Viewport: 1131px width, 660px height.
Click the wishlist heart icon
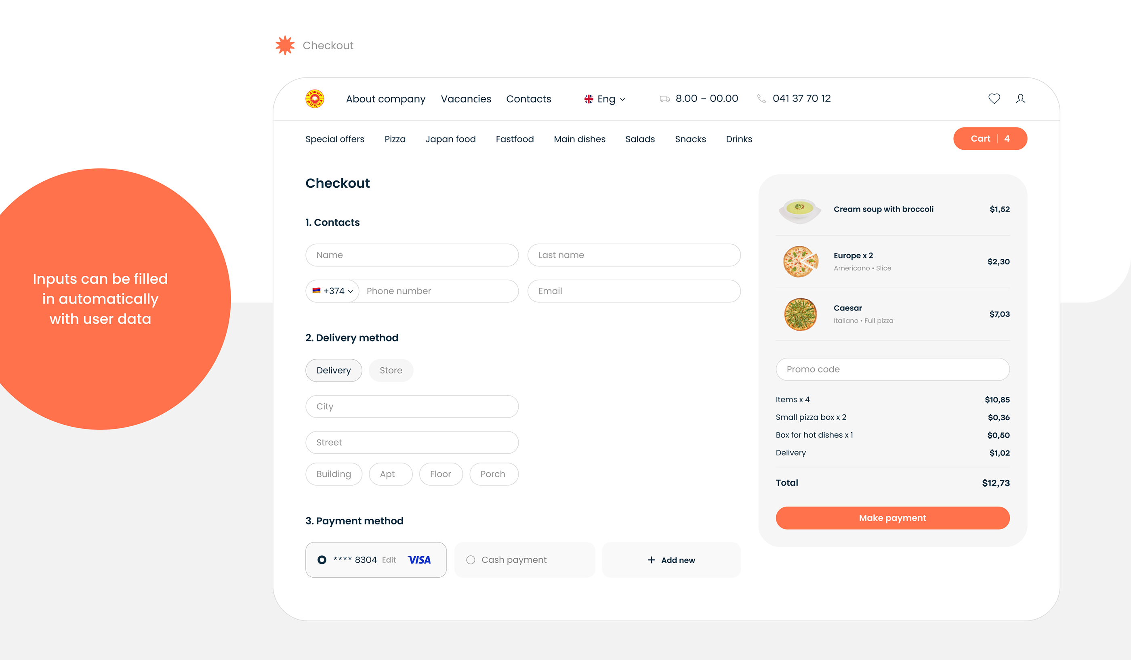tap(994, 98)
